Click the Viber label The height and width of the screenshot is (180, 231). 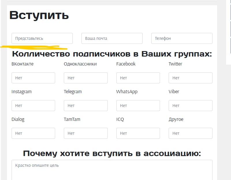click(x=174, y=91)
